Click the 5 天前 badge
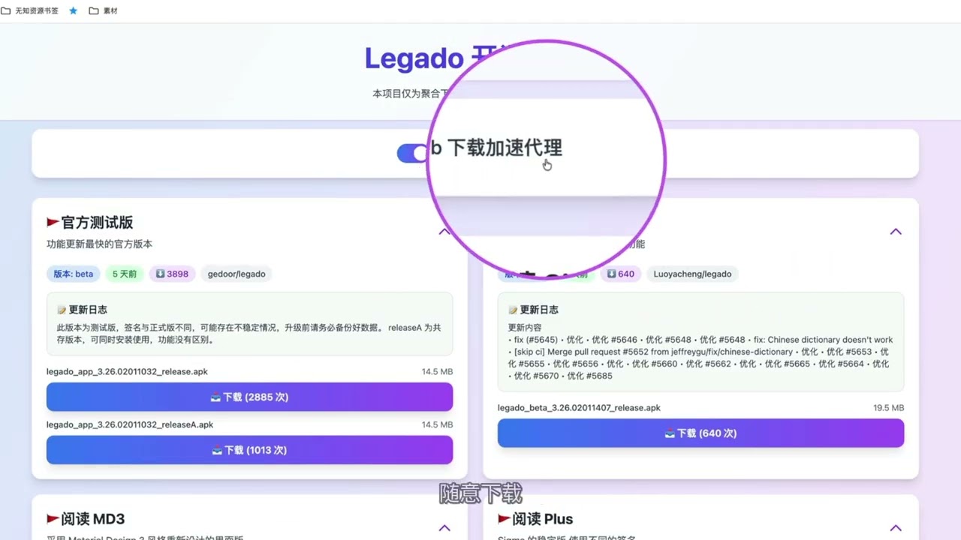 [x=125, y=274]
